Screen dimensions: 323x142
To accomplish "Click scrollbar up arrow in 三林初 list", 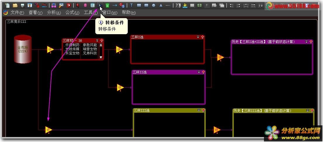I will click(101, 45).
